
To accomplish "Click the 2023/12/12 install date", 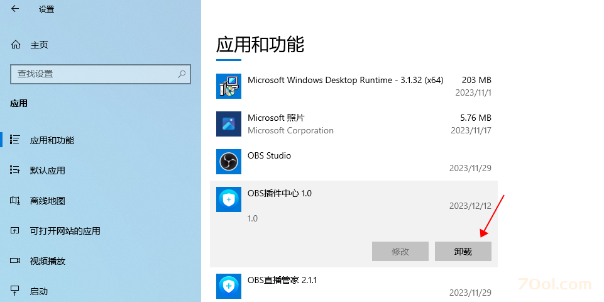I will (470, 206).
